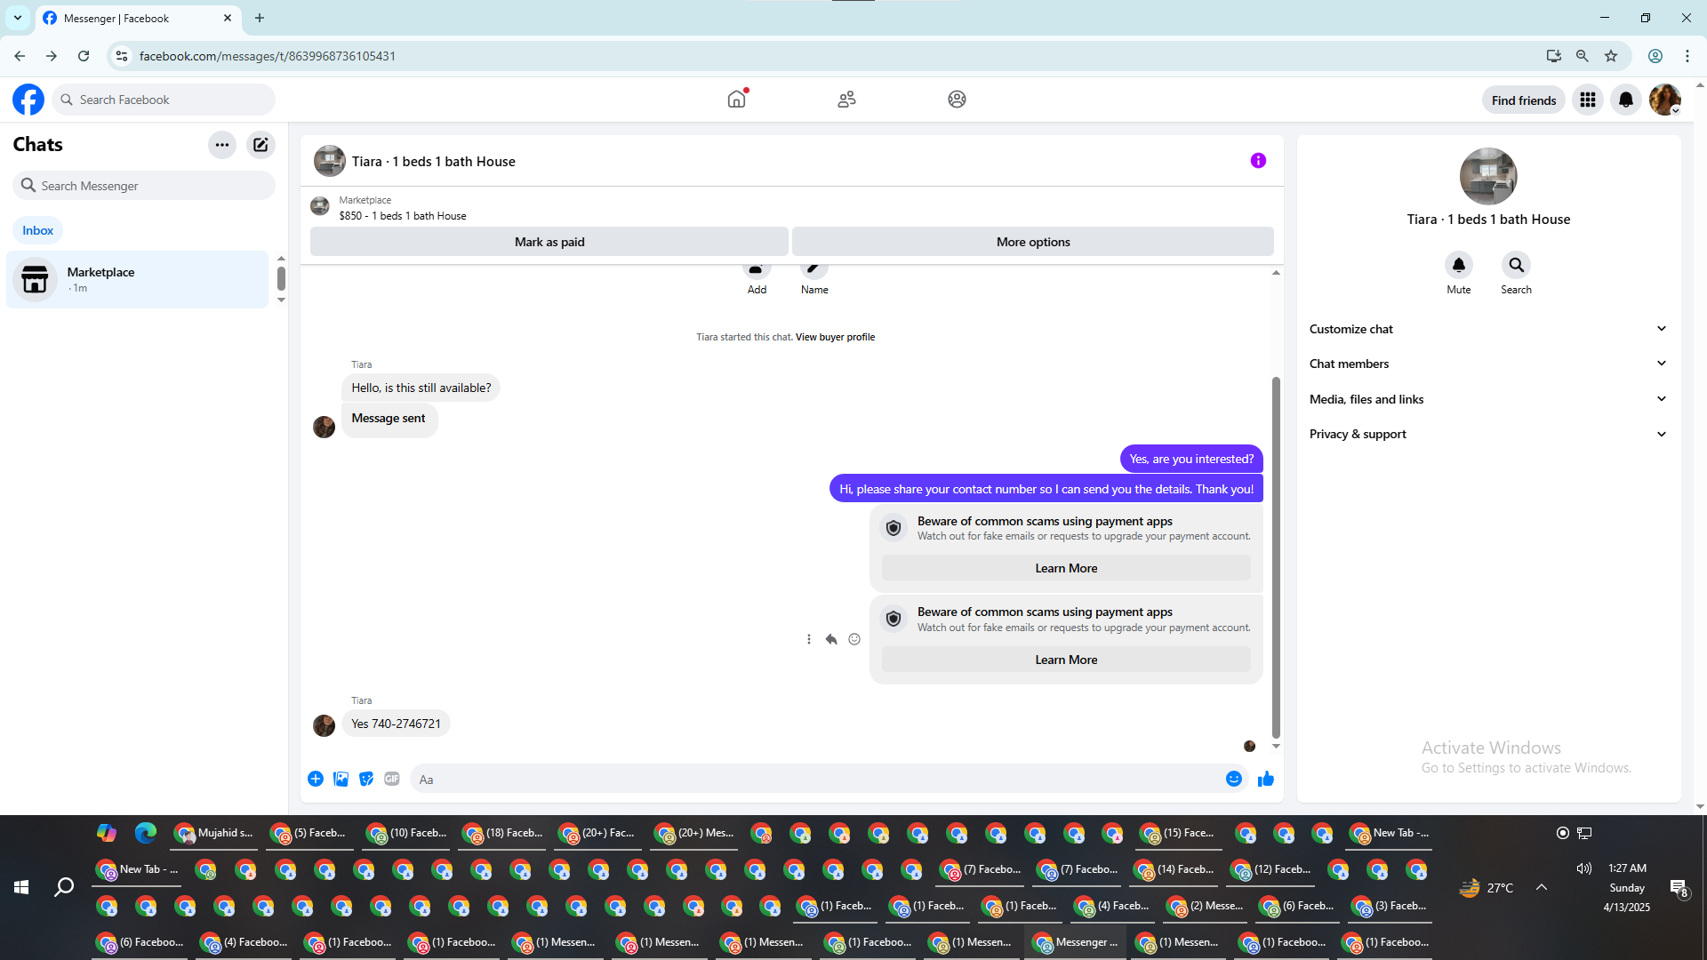1707x960 pixels.
Task: Open Groups icon in top navigation
Action: coord(957,100)
